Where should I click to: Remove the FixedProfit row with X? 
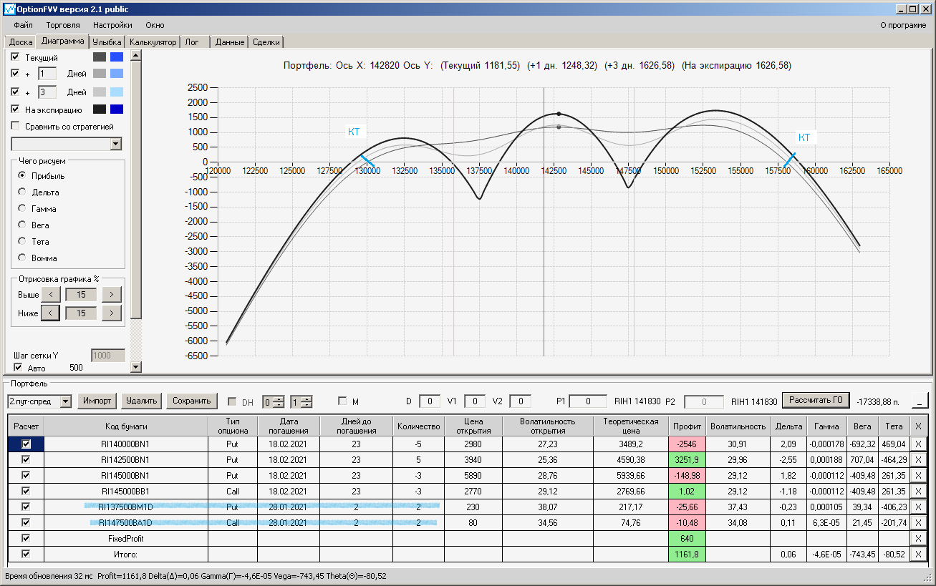(x=919, y=538)
